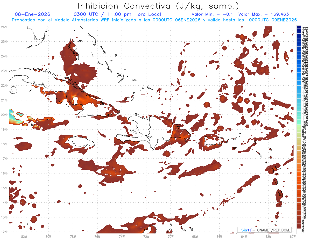This screenshot has height=240, width=311.
Task: Click the colorbar value label 160
Action: point(305,99)
